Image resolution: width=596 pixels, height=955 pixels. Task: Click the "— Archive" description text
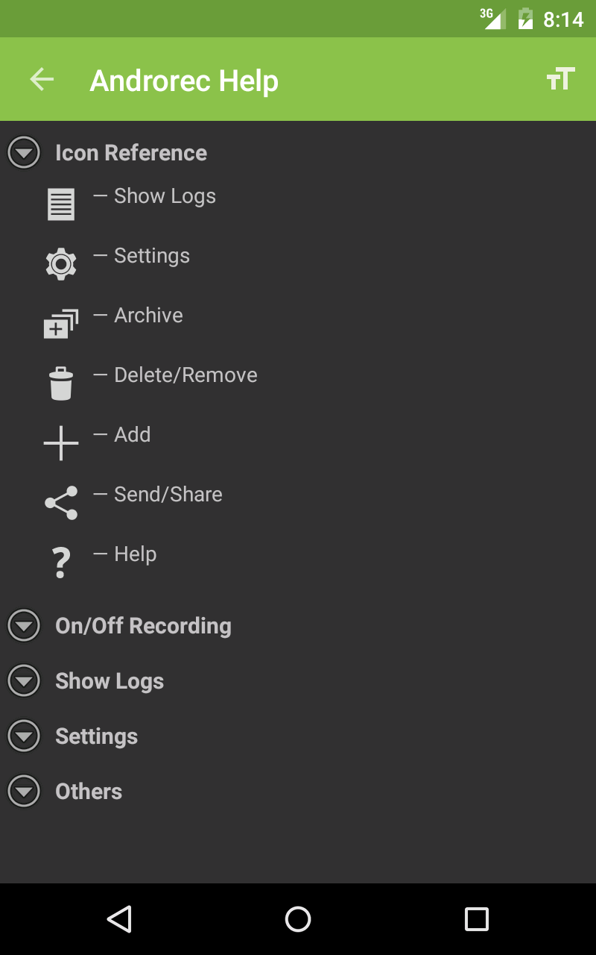coord(138,316)
